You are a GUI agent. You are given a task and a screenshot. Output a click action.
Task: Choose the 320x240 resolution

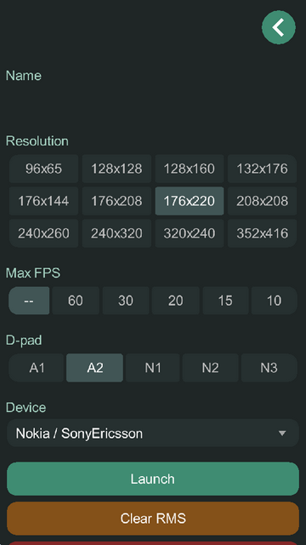point(190,233)
